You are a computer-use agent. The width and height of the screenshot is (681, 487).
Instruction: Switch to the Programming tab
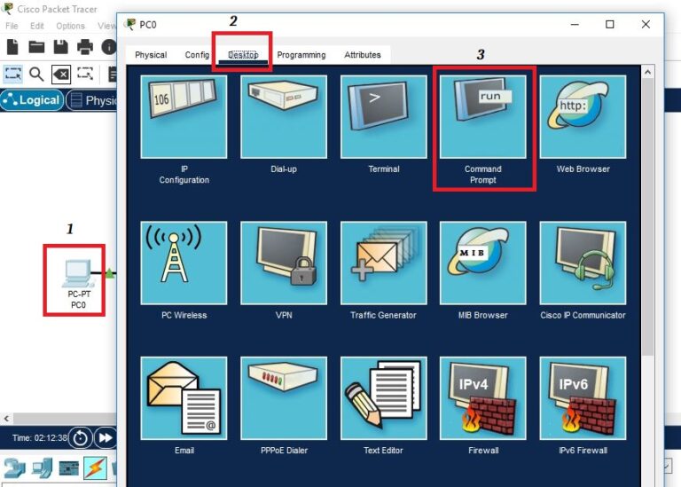[301, 55]
